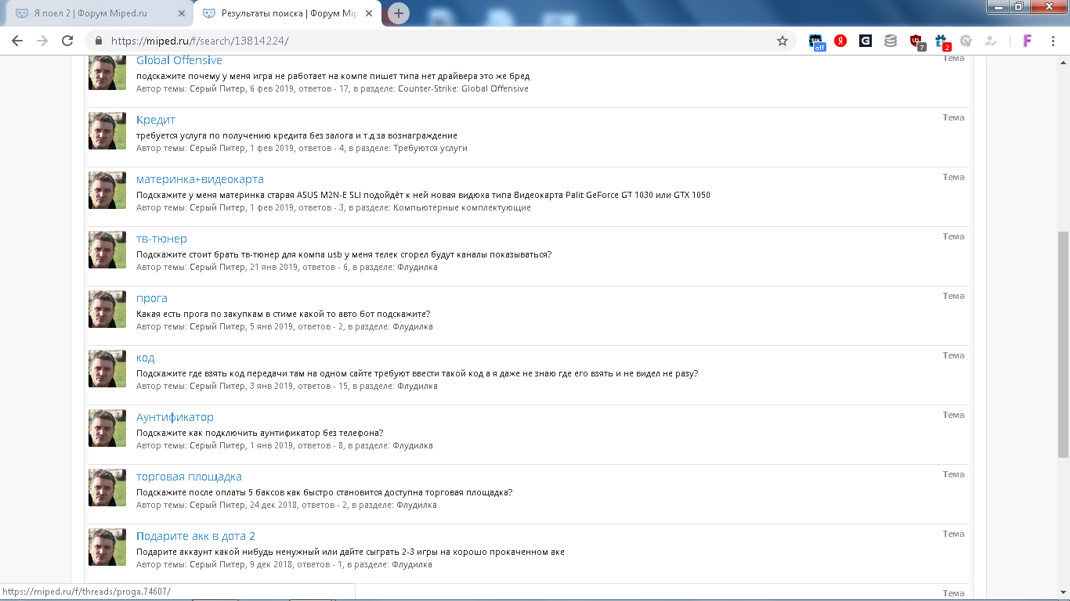1070x601 pixels.
Task: View the site security lock info
Action: [99, 41]
